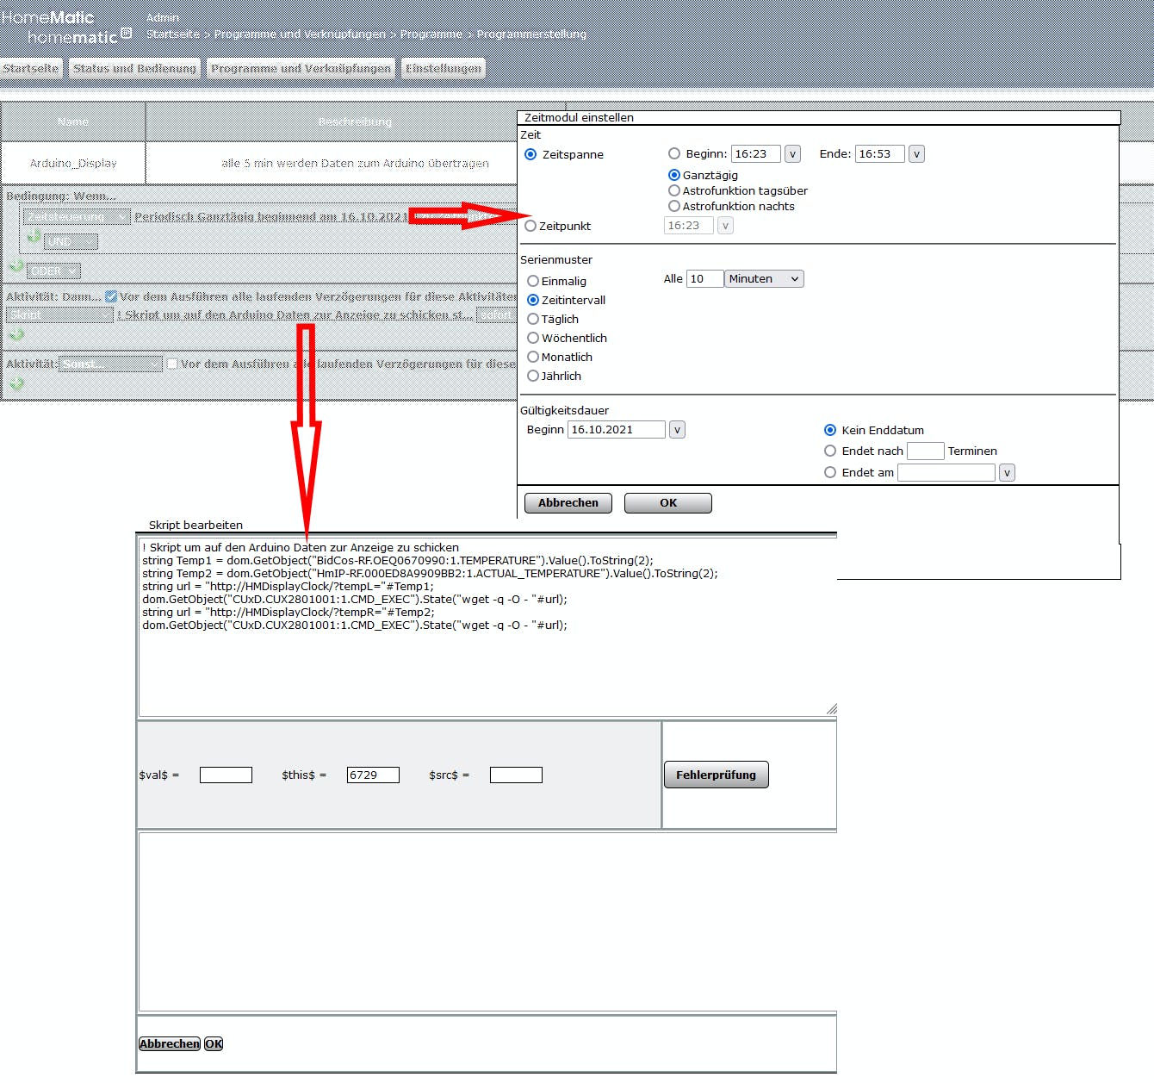Viewport: 1154px width, 1083px height.
Task: Click Startseite in the breadcrumb
Action: point(173,34)
